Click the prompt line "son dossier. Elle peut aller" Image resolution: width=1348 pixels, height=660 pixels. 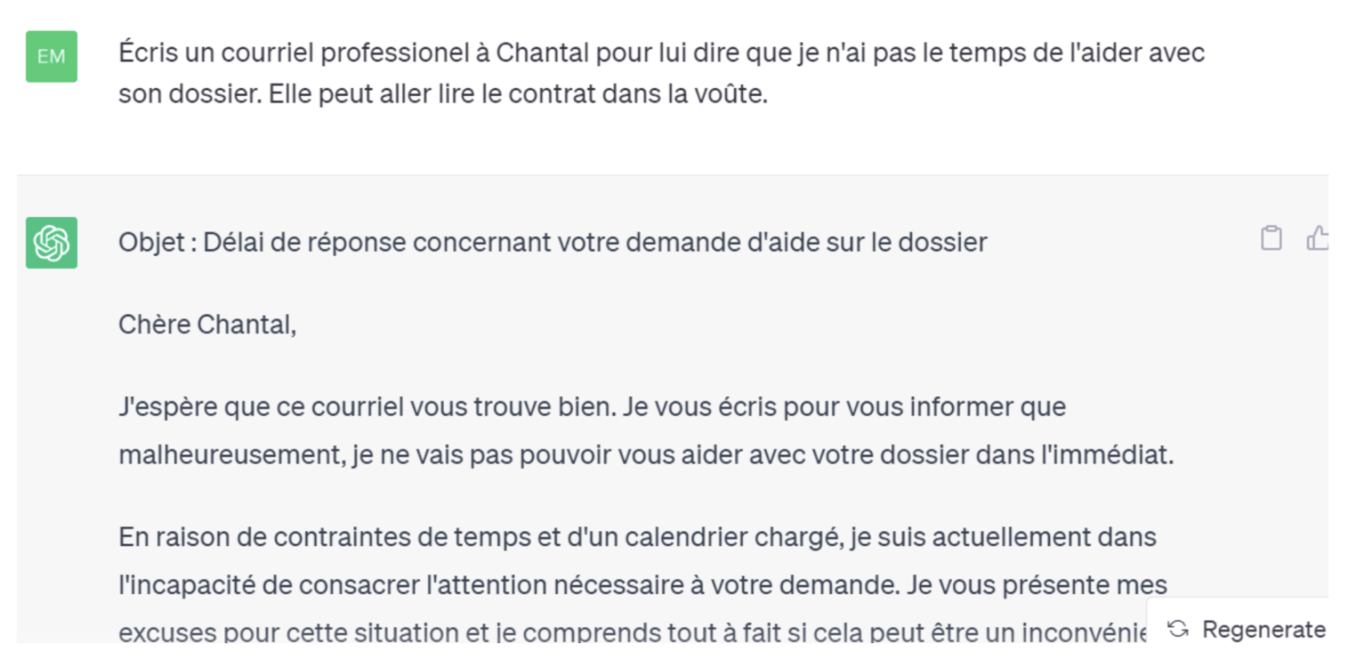[442, 93]
